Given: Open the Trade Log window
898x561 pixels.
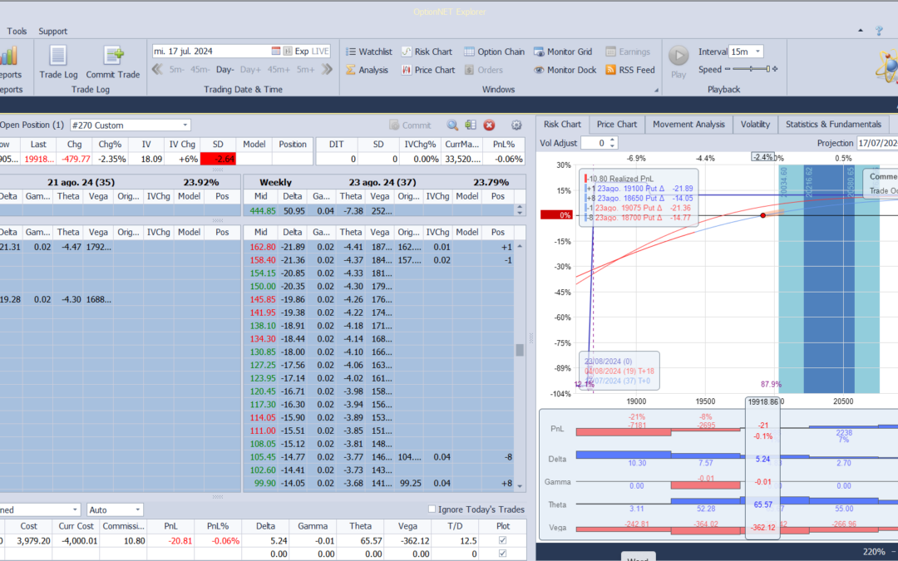Looking at the screenshot, I should (58, 62).
